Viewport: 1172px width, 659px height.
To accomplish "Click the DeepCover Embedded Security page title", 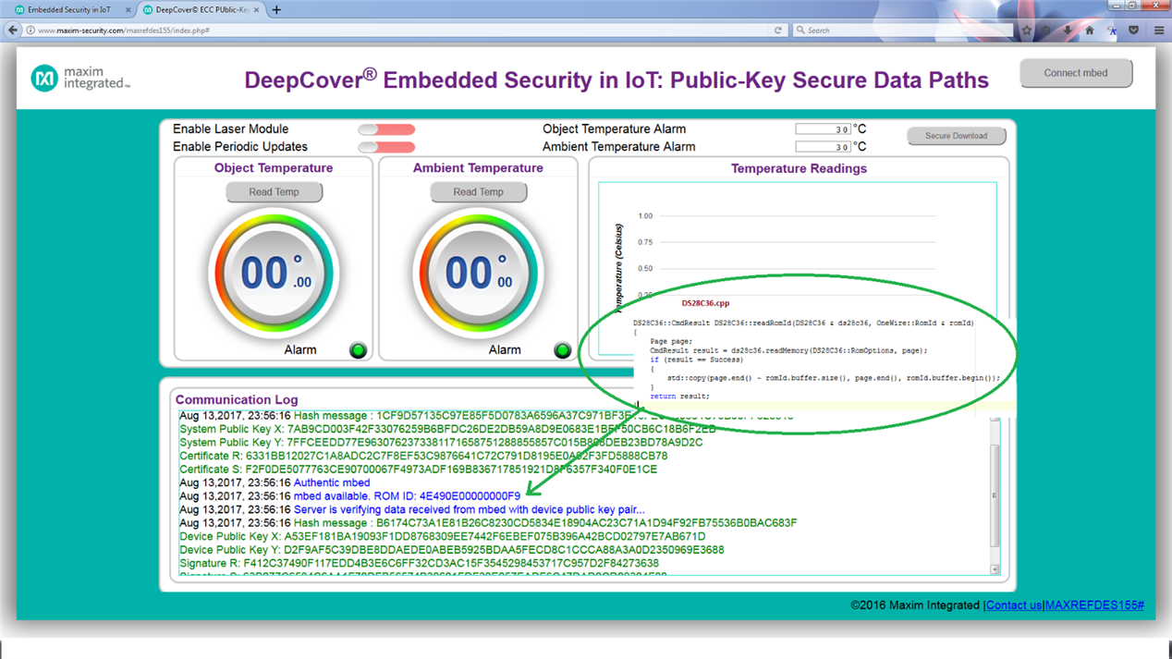I will 617,79.
